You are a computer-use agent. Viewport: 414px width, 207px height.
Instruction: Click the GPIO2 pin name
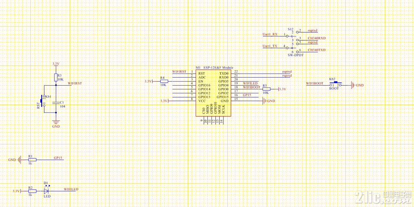tap(223, 93)
